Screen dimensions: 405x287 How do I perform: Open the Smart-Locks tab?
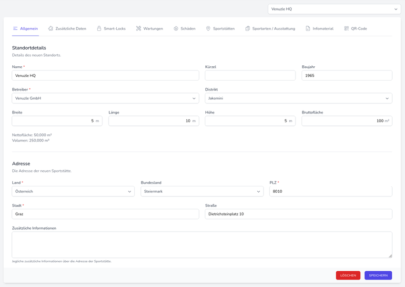pos(111,29)
